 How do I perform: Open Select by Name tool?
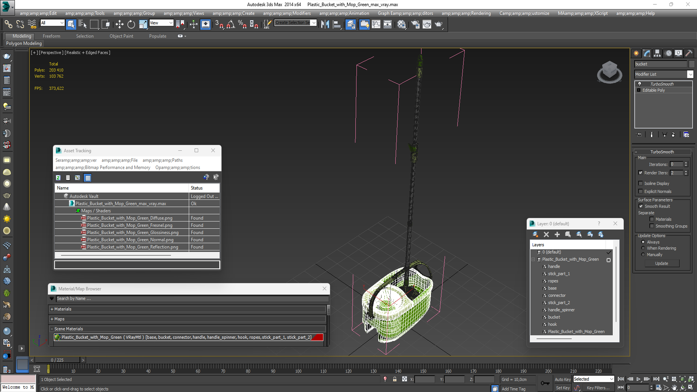82,24
